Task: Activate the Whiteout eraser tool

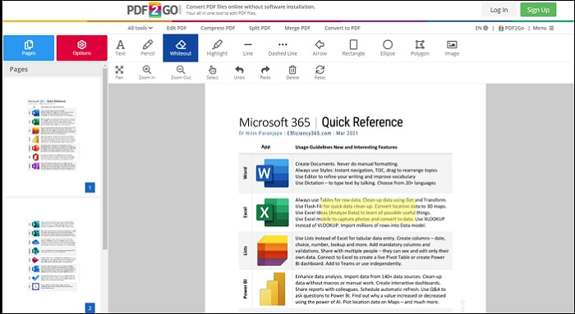Action: [x=181, y=48]
